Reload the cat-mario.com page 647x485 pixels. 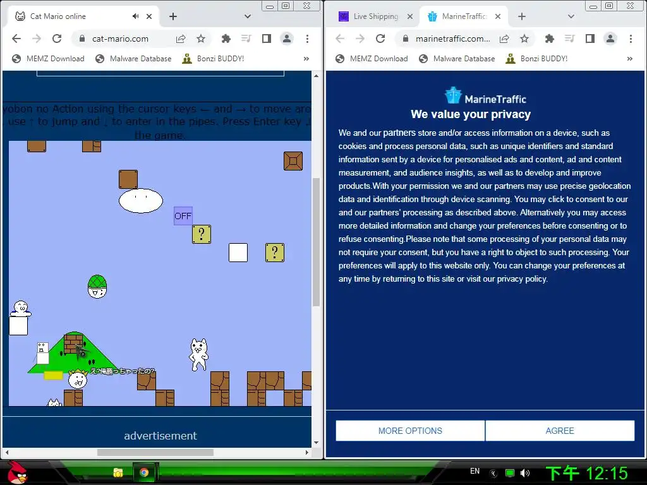pyautogui.click(x=57, y=39)
